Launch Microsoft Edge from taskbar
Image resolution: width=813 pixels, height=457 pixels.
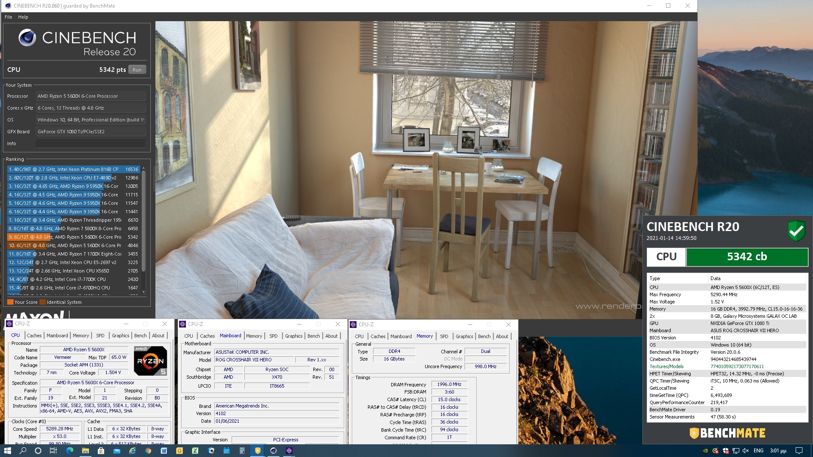(69, 451)
